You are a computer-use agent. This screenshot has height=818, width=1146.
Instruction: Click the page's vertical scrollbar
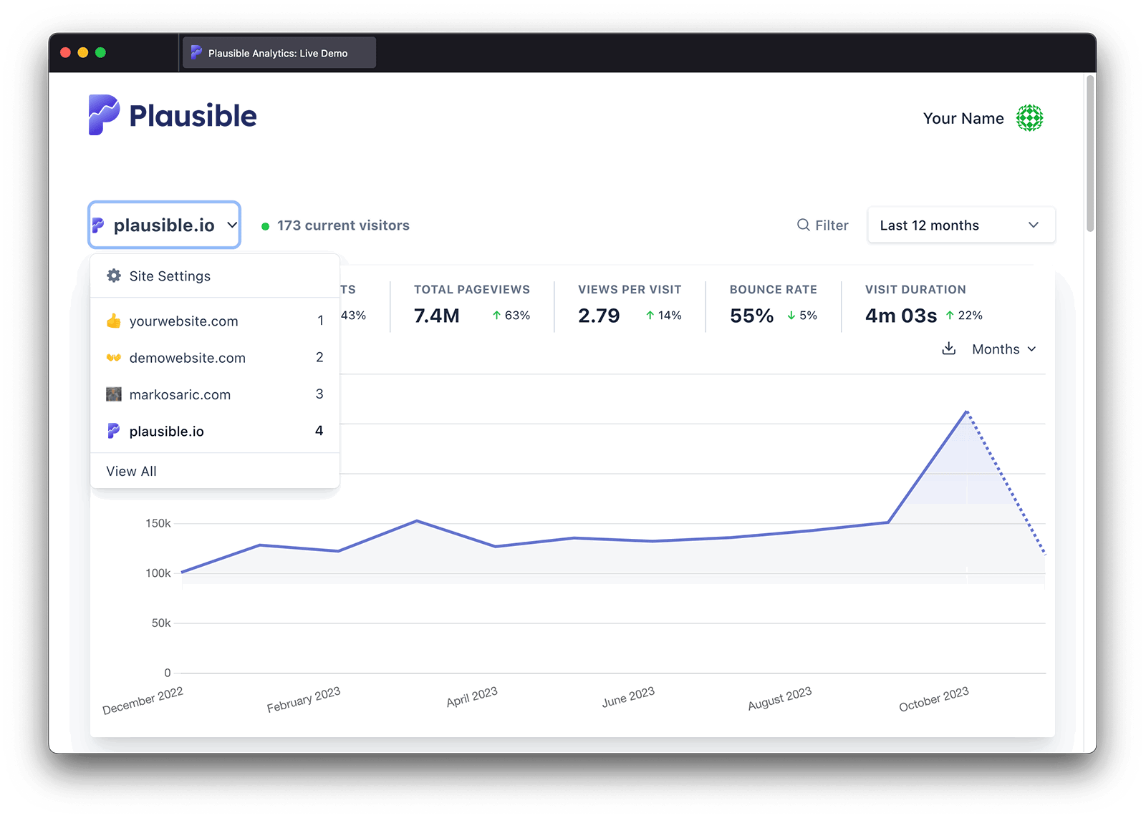(x=1090, y=154)
